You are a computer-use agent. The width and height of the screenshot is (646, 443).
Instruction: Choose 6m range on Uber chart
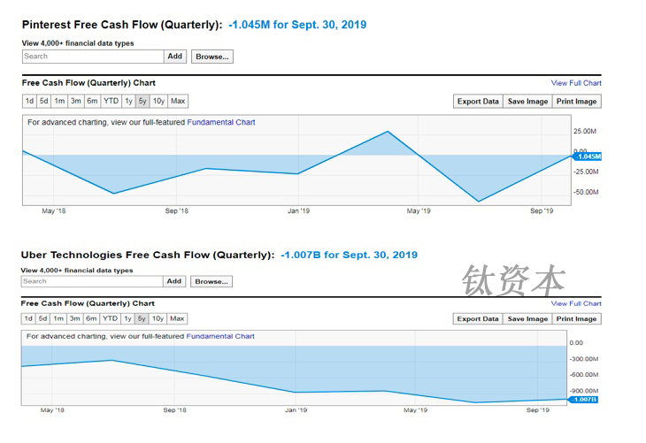click(x=91, y=318)
